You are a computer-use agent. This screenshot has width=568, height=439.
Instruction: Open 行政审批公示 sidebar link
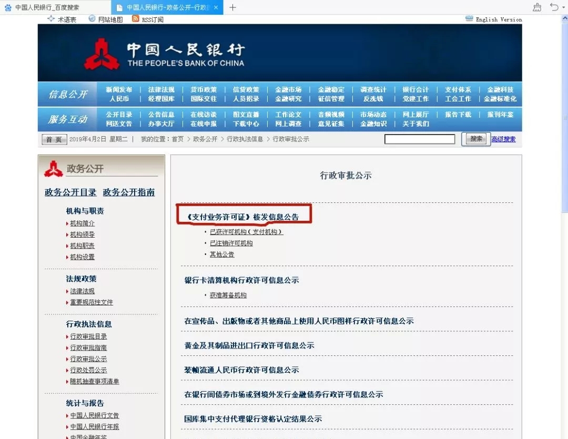tap(88, 359)
